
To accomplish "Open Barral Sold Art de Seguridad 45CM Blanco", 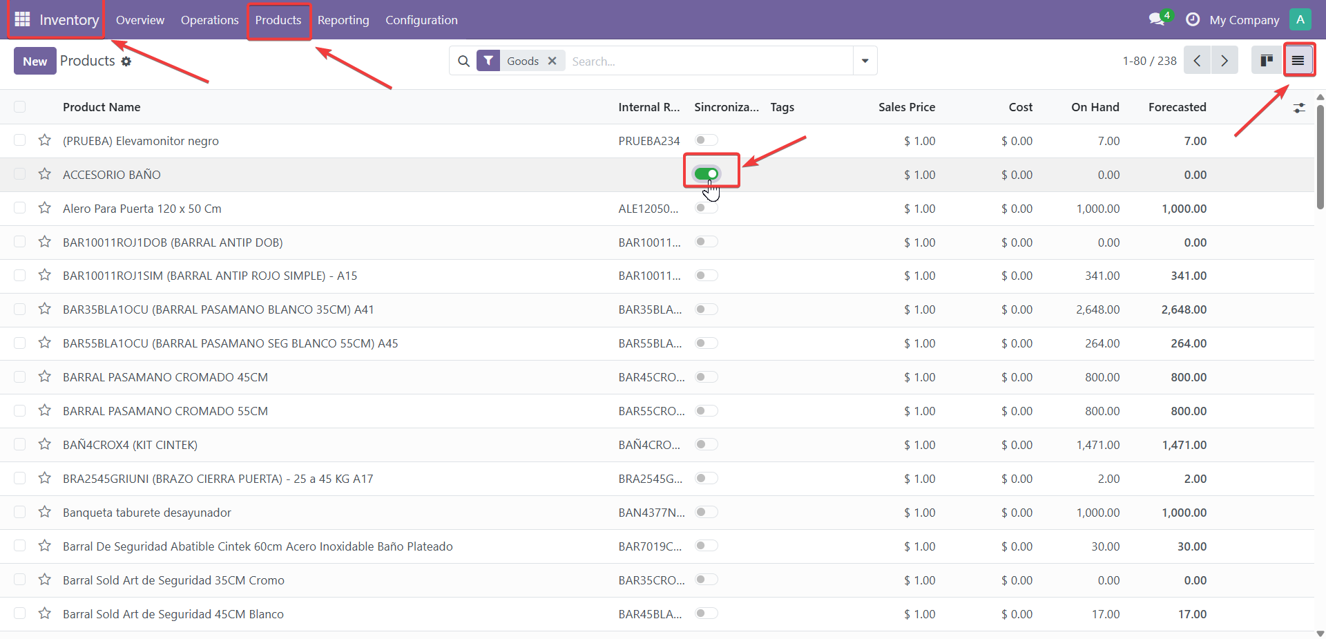I will [x=173, y=614].
